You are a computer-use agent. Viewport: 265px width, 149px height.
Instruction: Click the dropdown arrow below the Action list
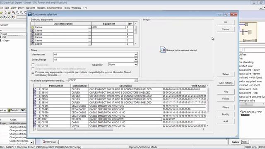[x=31, y=142]
